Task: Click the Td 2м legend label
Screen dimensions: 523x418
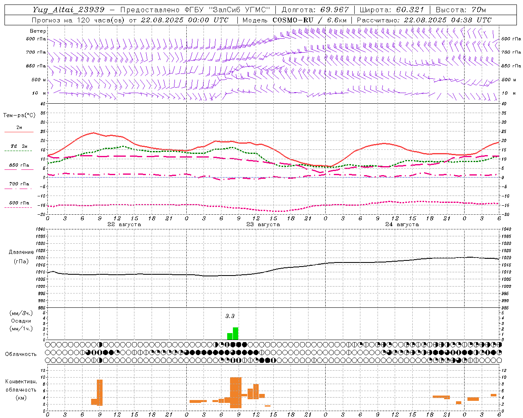Action: [x=19, y=146]
